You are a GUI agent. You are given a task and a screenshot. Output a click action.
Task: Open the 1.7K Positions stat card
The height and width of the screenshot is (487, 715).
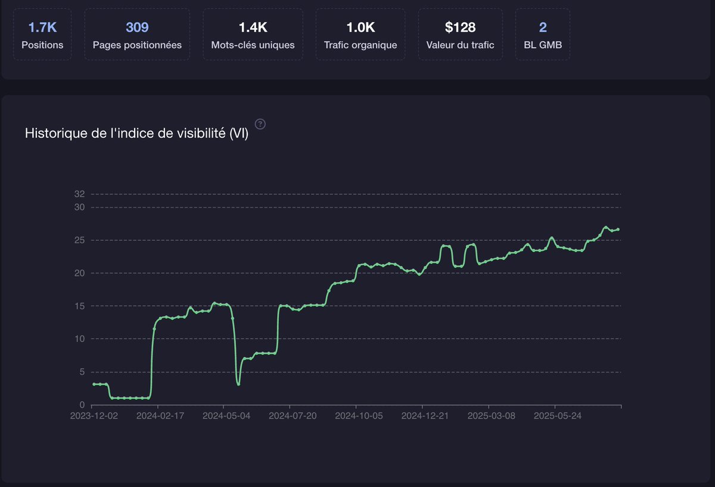42,34
